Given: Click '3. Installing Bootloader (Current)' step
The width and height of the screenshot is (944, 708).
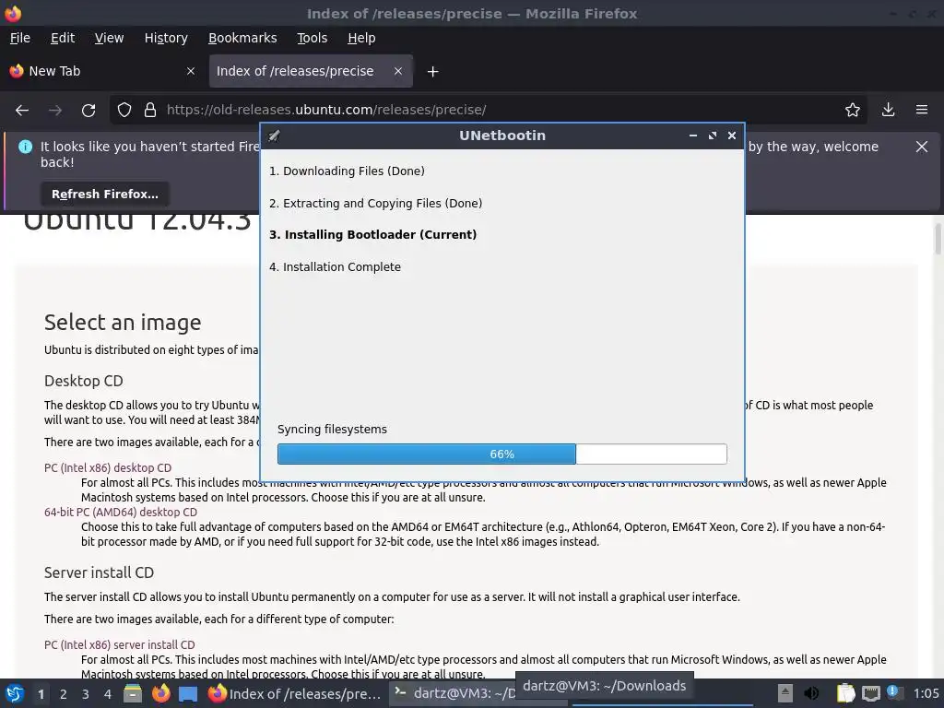Looking at the screenshot, I should tap(372, 235).
